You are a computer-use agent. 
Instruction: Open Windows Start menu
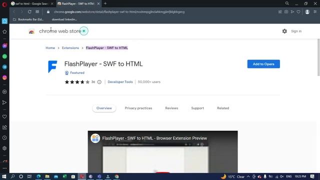click(x=4, y=176)
